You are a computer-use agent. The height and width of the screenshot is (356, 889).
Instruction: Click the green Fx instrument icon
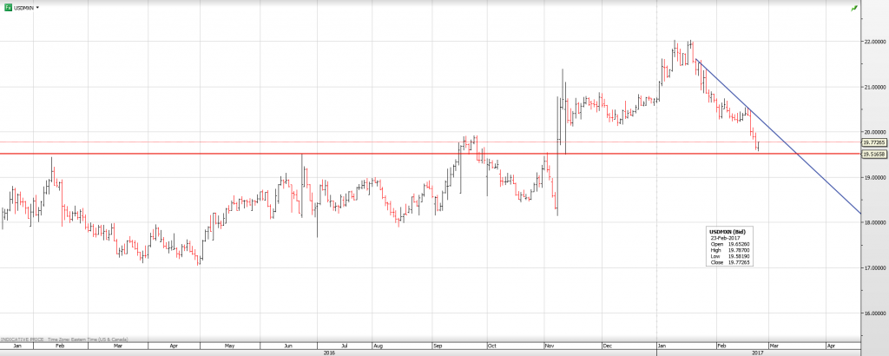[8, 7]
